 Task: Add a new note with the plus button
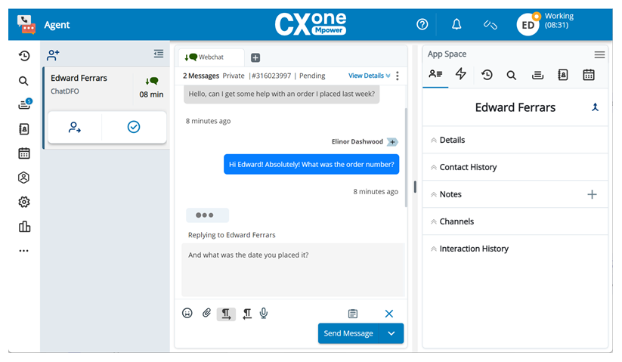pyautogui.click(x=592, y=194)
